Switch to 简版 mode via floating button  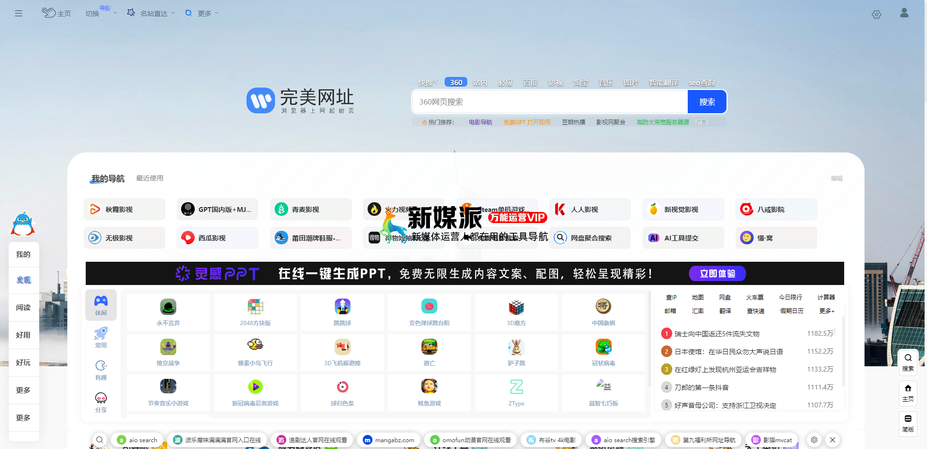point(908,423)
